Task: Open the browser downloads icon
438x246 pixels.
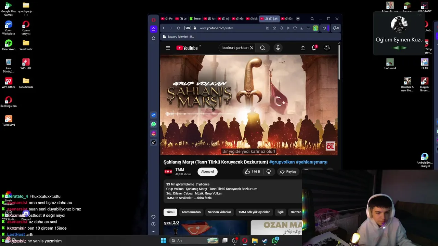Action: pyautogui.click(x=301, y=28)
